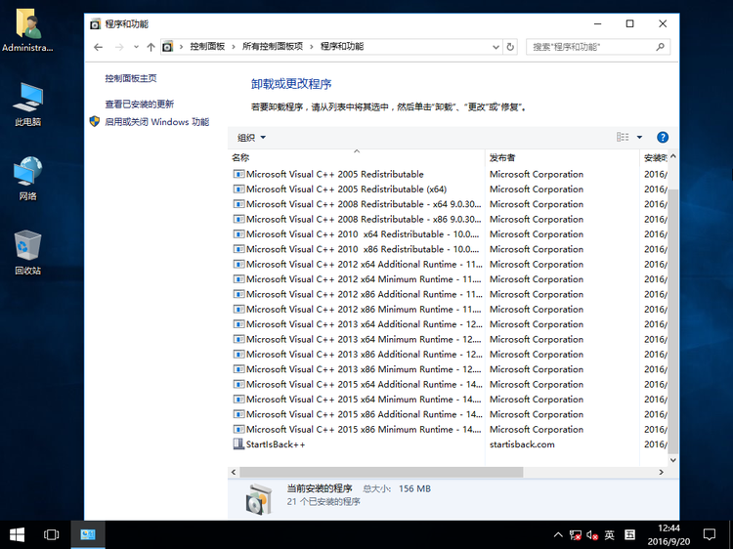Go back with the navigation back arrow

tap(98, 47)
